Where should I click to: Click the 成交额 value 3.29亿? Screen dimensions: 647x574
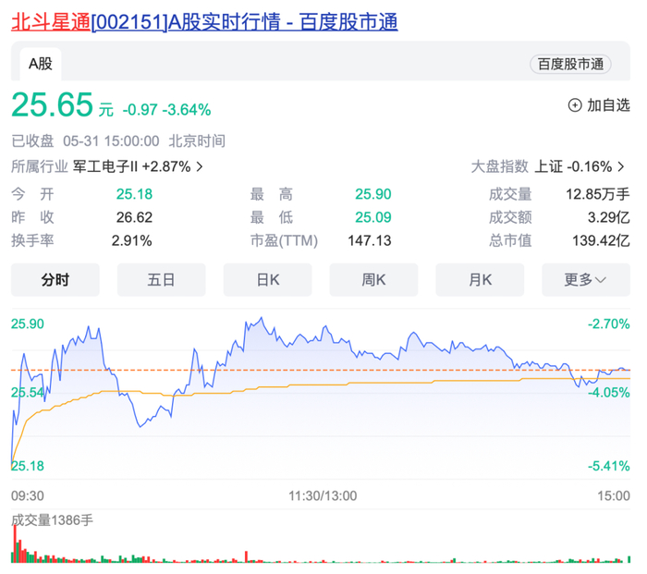(x=608, y=217)
